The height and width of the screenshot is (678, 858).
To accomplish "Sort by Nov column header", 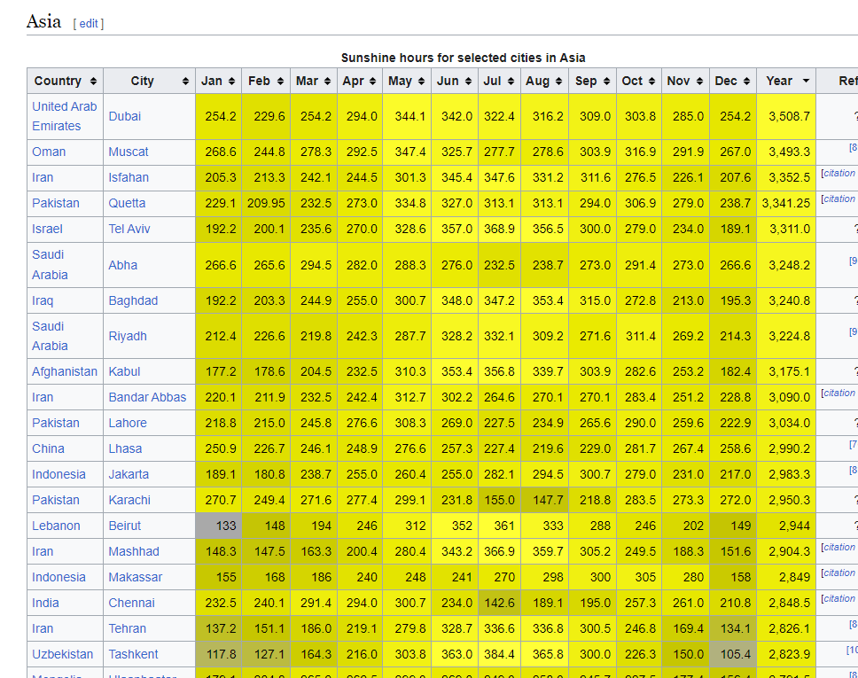I will point(685,81).
